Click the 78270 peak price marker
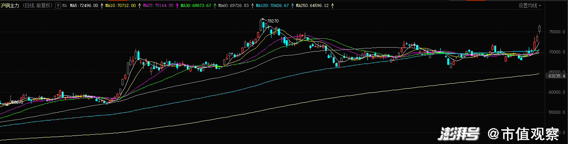Image resolution: width=568 pixels, height=144 pixels. pos(273,21)
